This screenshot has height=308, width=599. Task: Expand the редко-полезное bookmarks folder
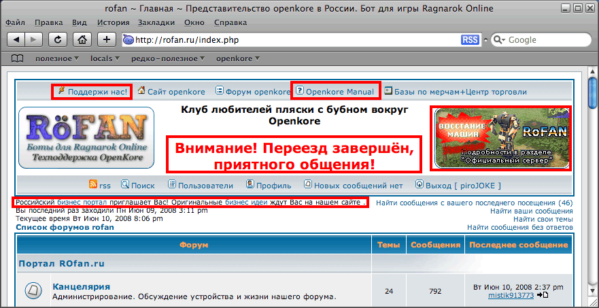[169, 59]
